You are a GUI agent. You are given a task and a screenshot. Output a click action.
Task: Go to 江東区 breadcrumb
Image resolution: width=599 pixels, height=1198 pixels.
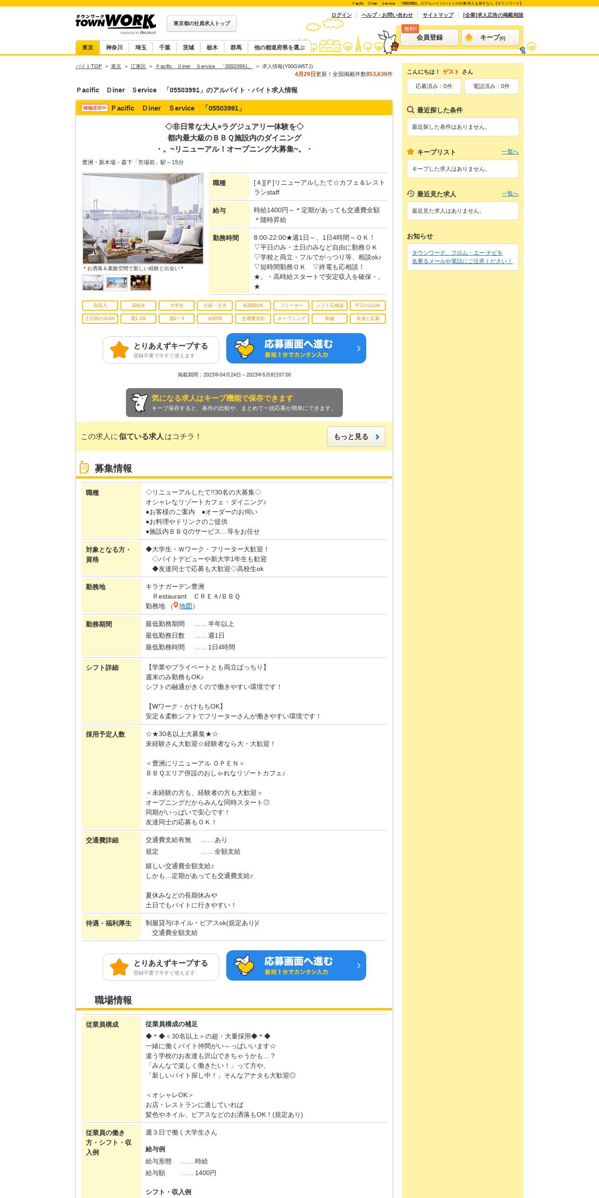138,66
